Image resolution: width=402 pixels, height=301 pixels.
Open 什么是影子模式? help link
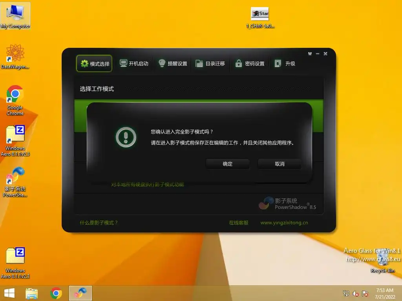click(x=99, y=223)
